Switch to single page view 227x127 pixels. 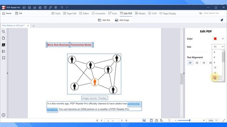coord(151,121)
